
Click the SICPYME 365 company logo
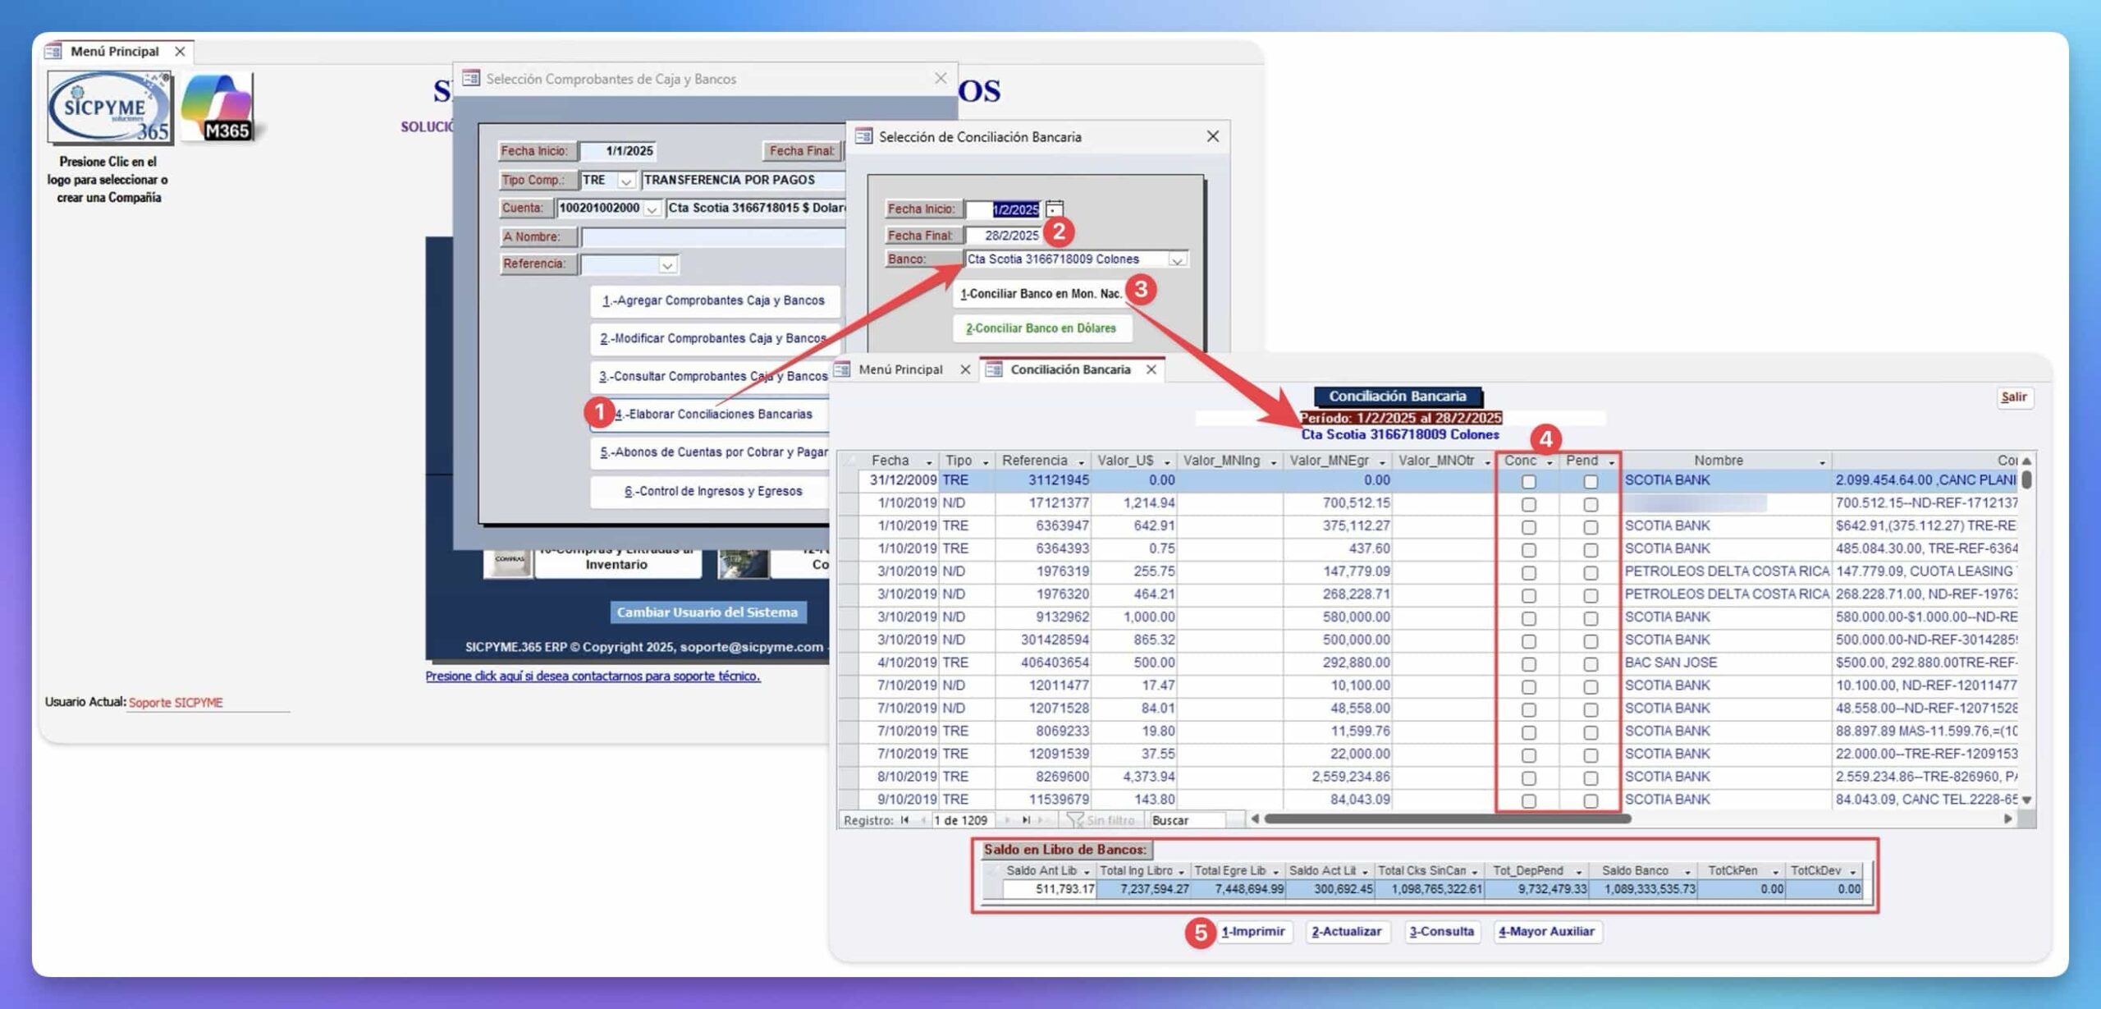[x=108, y=108]
